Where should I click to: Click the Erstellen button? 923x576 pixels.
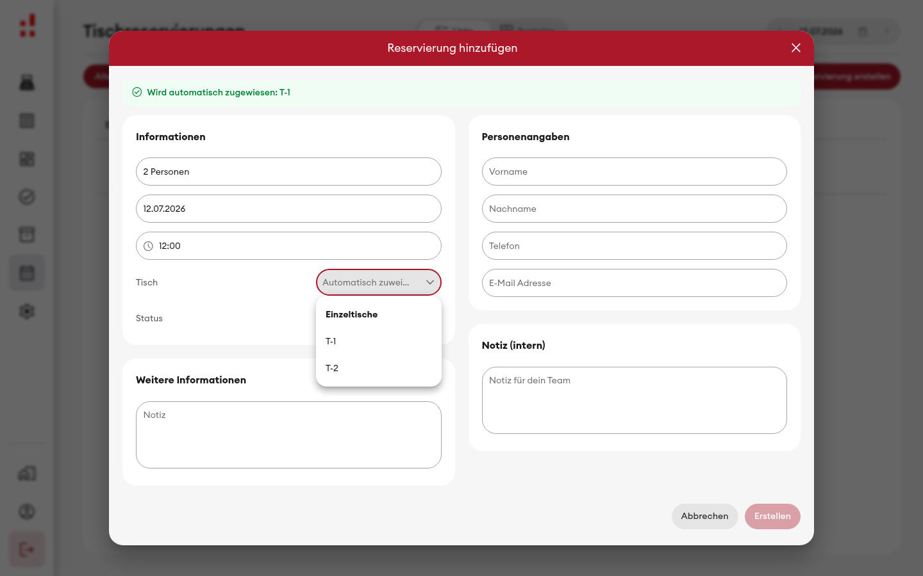[772, 516]
